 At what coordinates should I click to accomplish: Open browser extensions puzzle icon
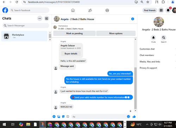pos(163,2)
